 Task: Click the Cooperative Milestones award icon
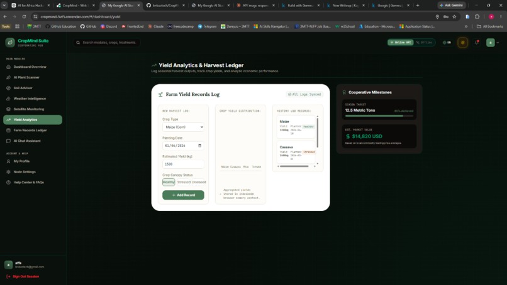click(x=344, y=92)
